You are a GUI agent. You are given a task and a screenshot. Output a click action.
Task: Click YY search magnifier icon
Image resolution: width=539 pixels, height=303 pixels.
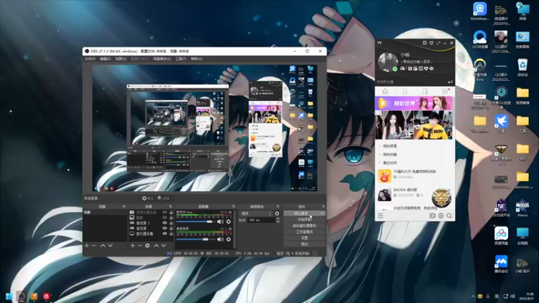[449, 215]
